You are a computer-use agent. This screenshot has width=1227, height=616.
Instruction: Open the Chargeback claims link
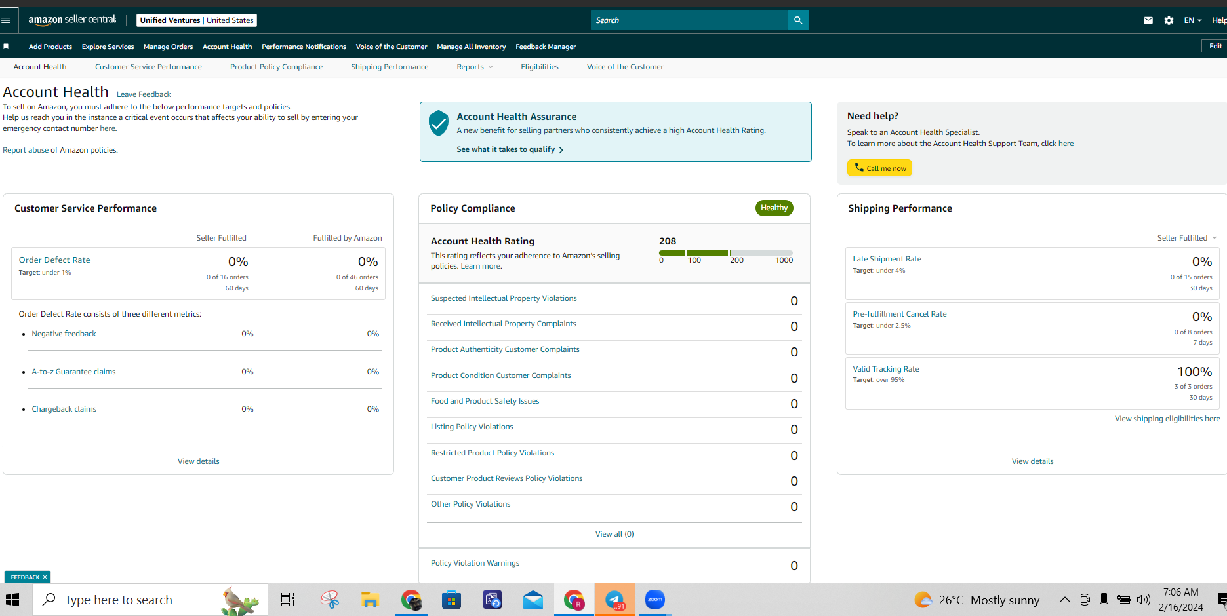pyautogui.click(x=64, y=409)
